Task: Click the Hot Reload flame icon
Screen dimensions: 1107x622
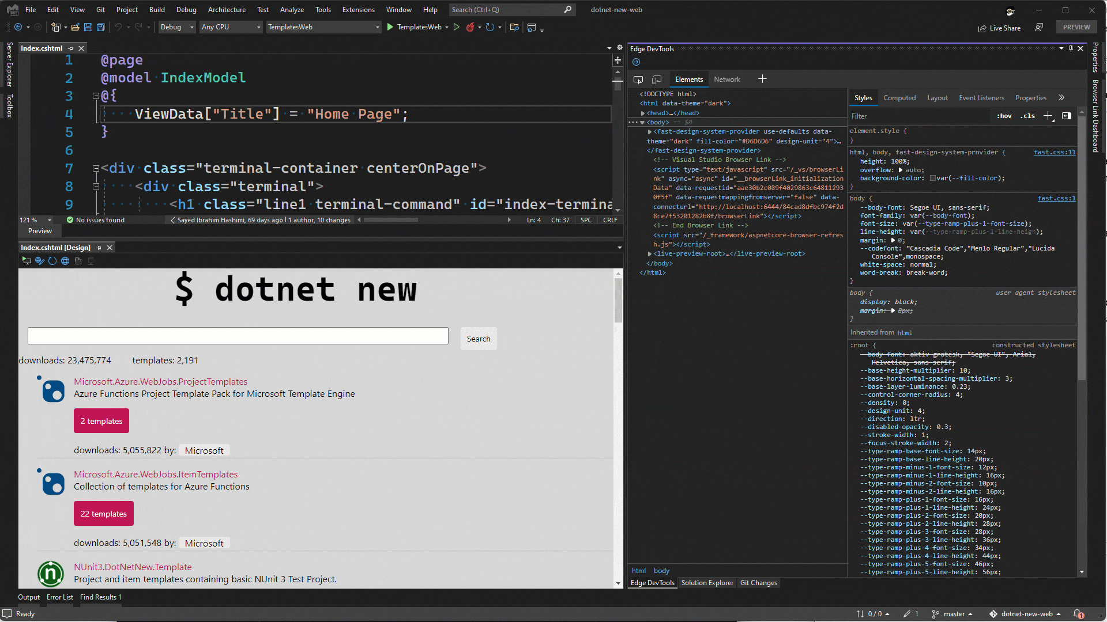Action: (470, 27)
